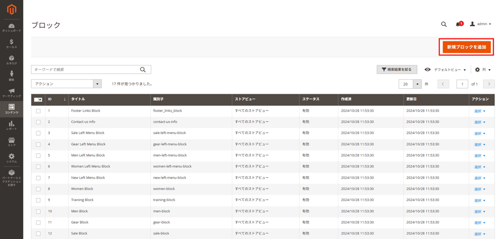The image size is (499, 239).
Task: Open the ストア storefront icon
Action: [x=11, y=140]
